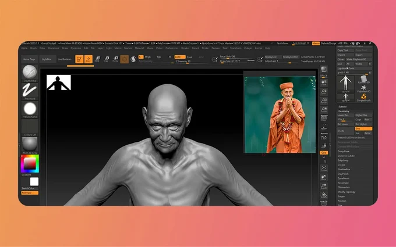Select the Scale transform icon
Screen dimensions: 396x247
(x=107, y=59)
